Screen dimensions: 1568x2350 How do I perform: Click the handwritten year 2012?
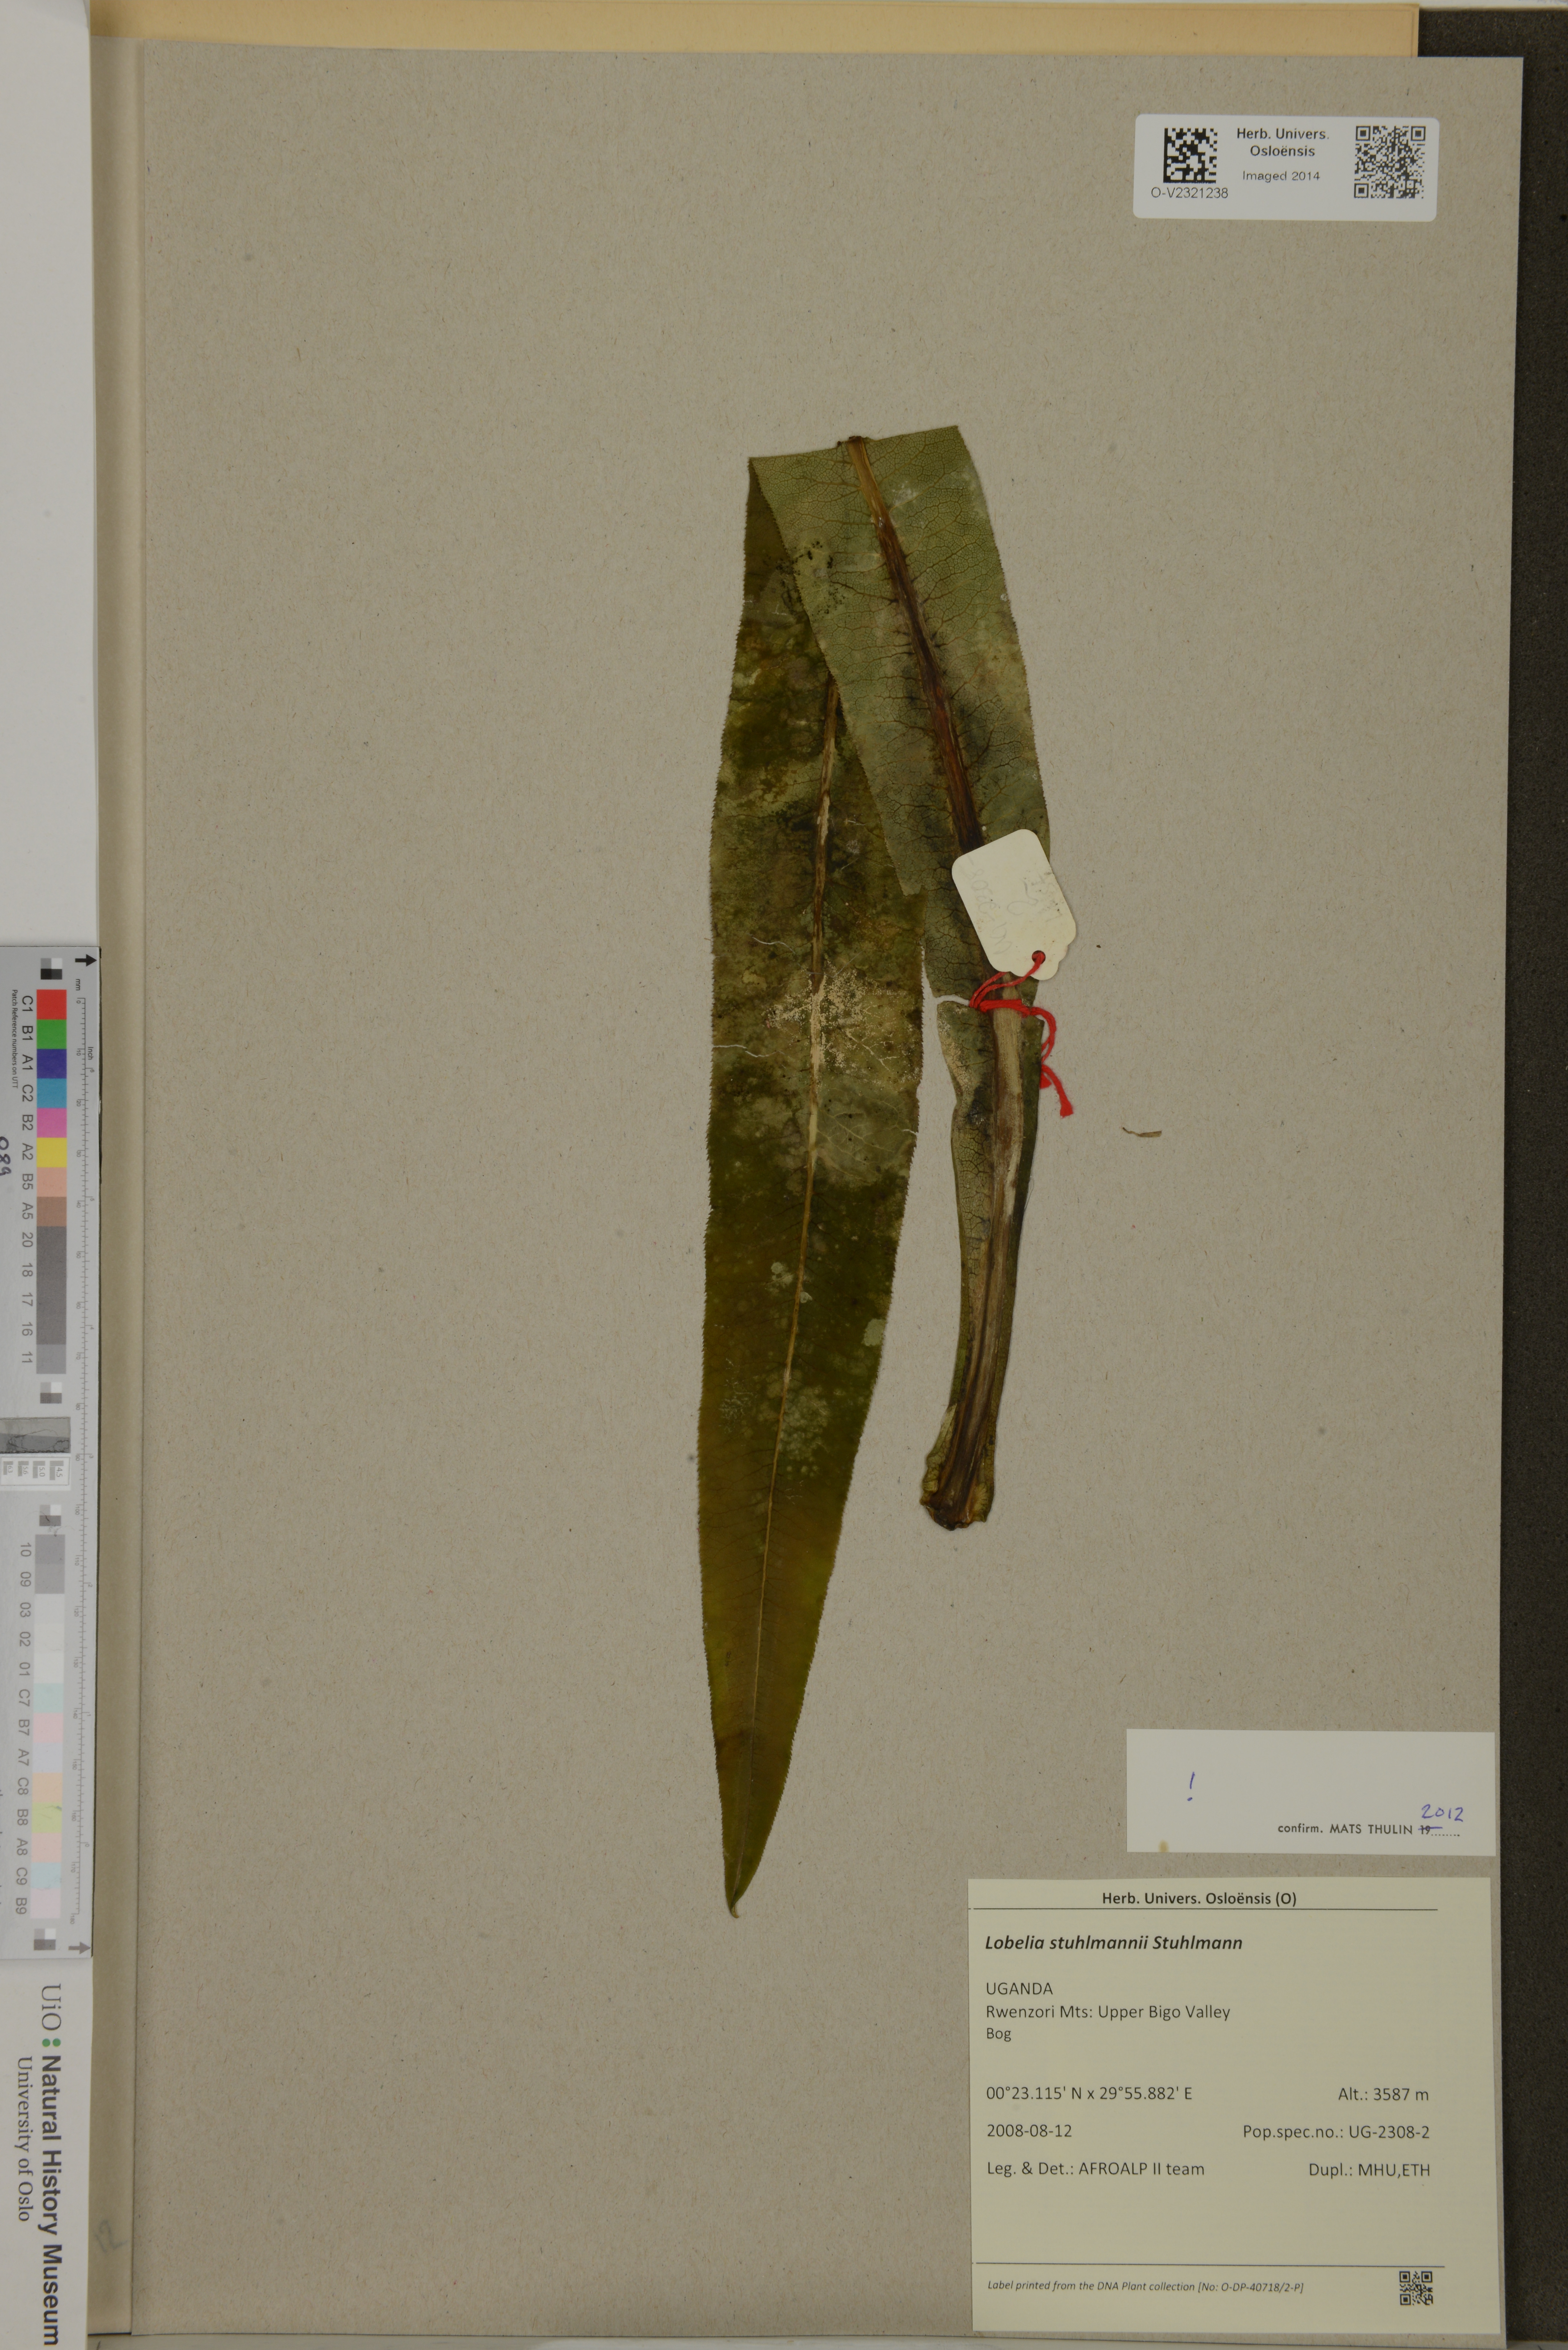click(1442, 1813)
